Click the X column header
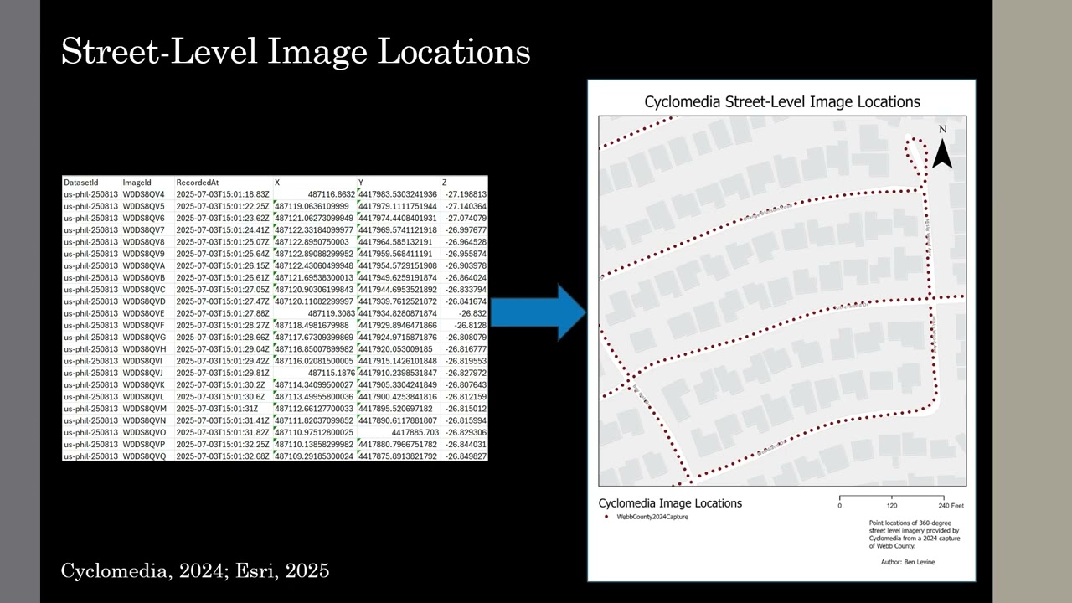Screen dimensions: 1072x603 278,182
